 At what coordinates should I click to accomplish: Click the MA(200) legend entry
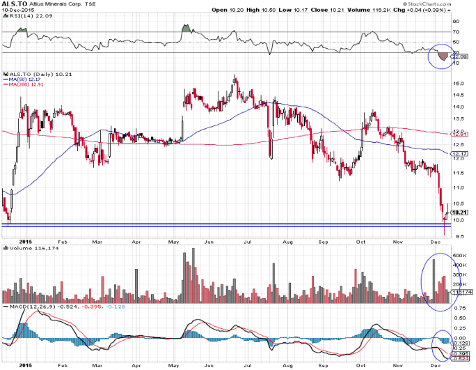(26, 86)
